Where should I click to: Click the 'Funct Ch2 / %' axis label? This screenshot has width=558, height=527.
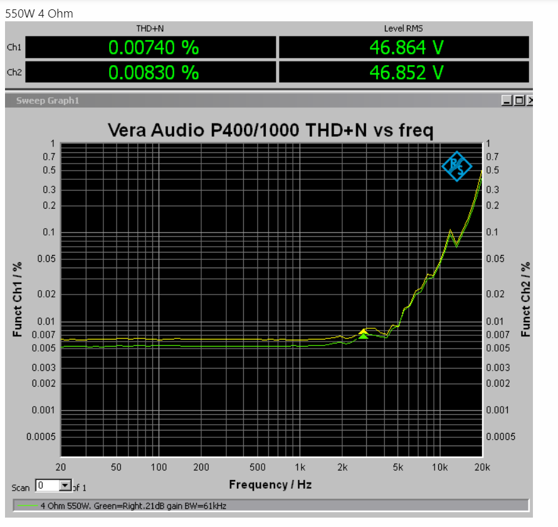[x=525, y=300]
